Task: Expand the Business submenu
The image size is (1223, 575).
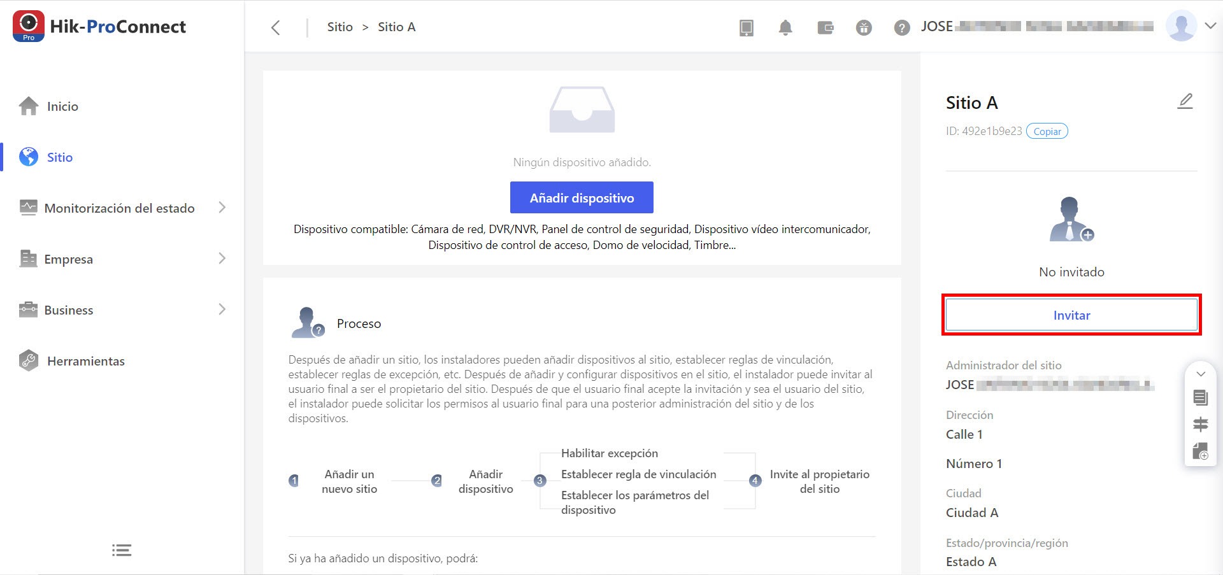Action: 222,309
